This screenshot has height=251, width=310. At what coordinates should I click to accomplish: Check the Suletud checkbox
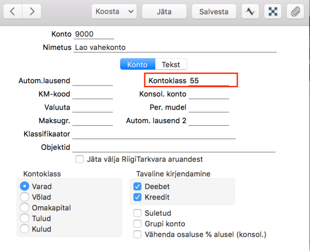point(138,213)
